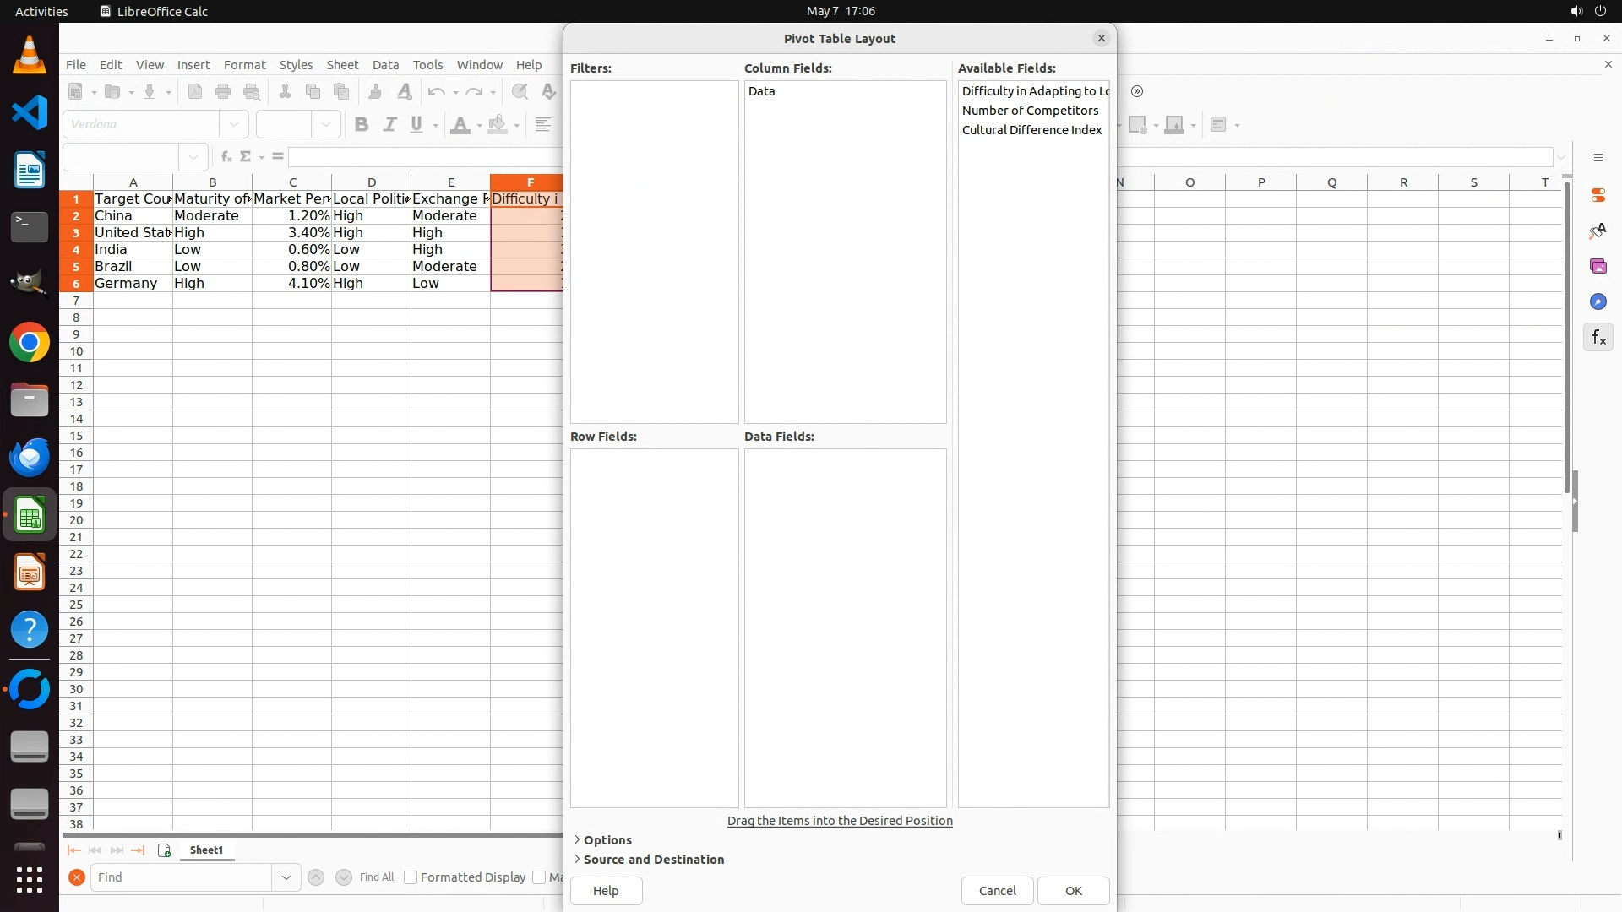Image resolution: width=1622 pixels, height=912 pixels.
Task: Open the sidebar Navigator compass icon
Action: point(1598,302)
